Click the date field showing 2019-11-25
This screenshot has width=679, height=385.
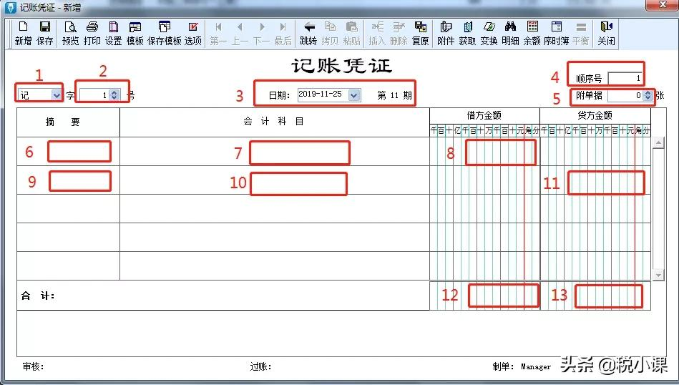coord(323,95)
